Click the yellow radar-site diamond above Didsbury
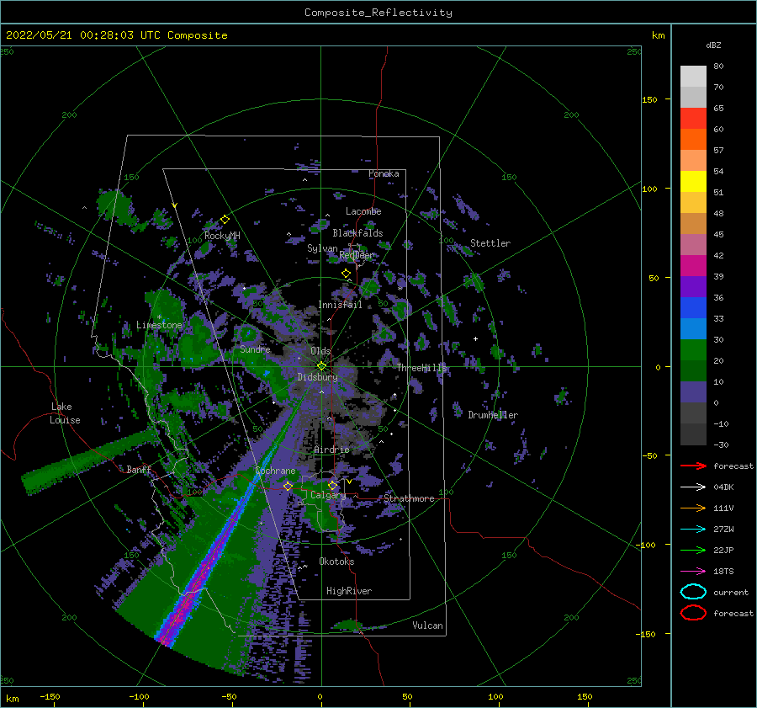Screen dimensions: 757x708 click(x=321, y=366)
